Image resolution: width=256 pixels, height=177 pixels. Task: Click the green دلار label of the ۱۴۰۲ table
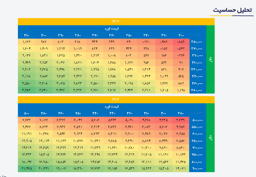(210, 60)
